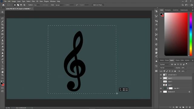Select the Brush tool
This screenshot has height=109, width=194.
(x=2, y=37)
